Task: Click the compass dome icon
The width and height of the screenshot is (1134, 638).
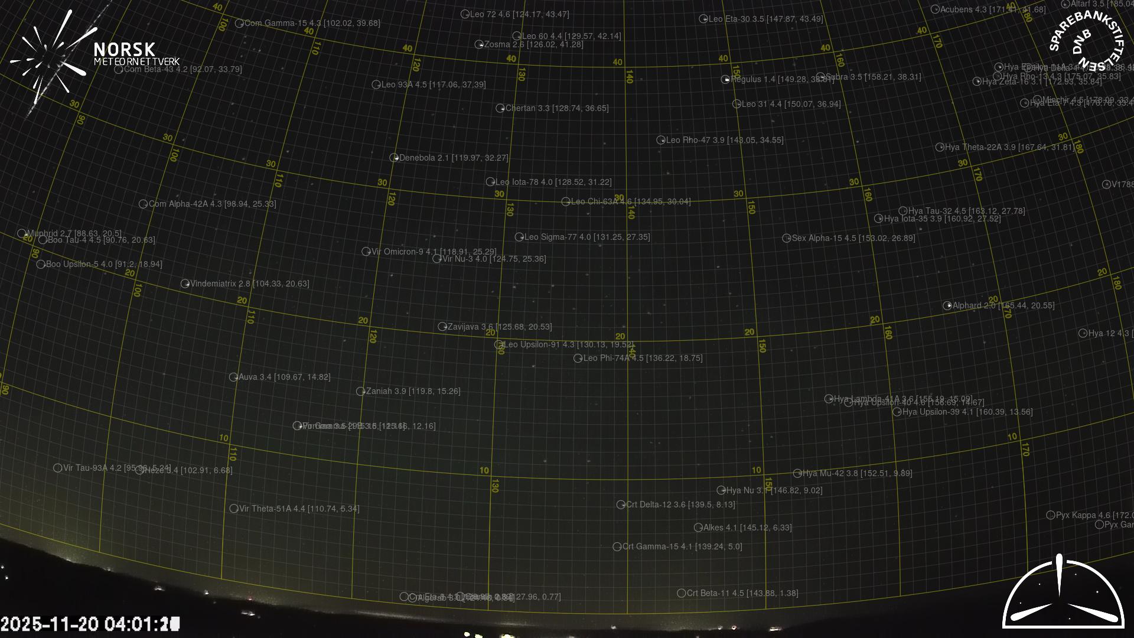Action: pos(1063,594)
